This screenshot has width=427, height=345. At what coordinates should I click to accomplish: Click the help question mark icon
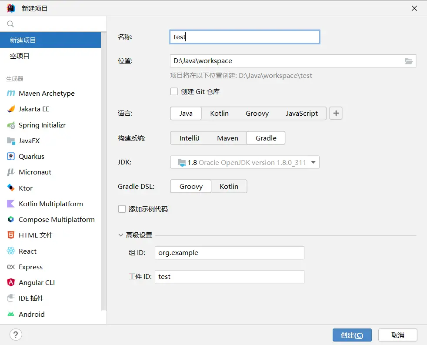pos(16,335)
